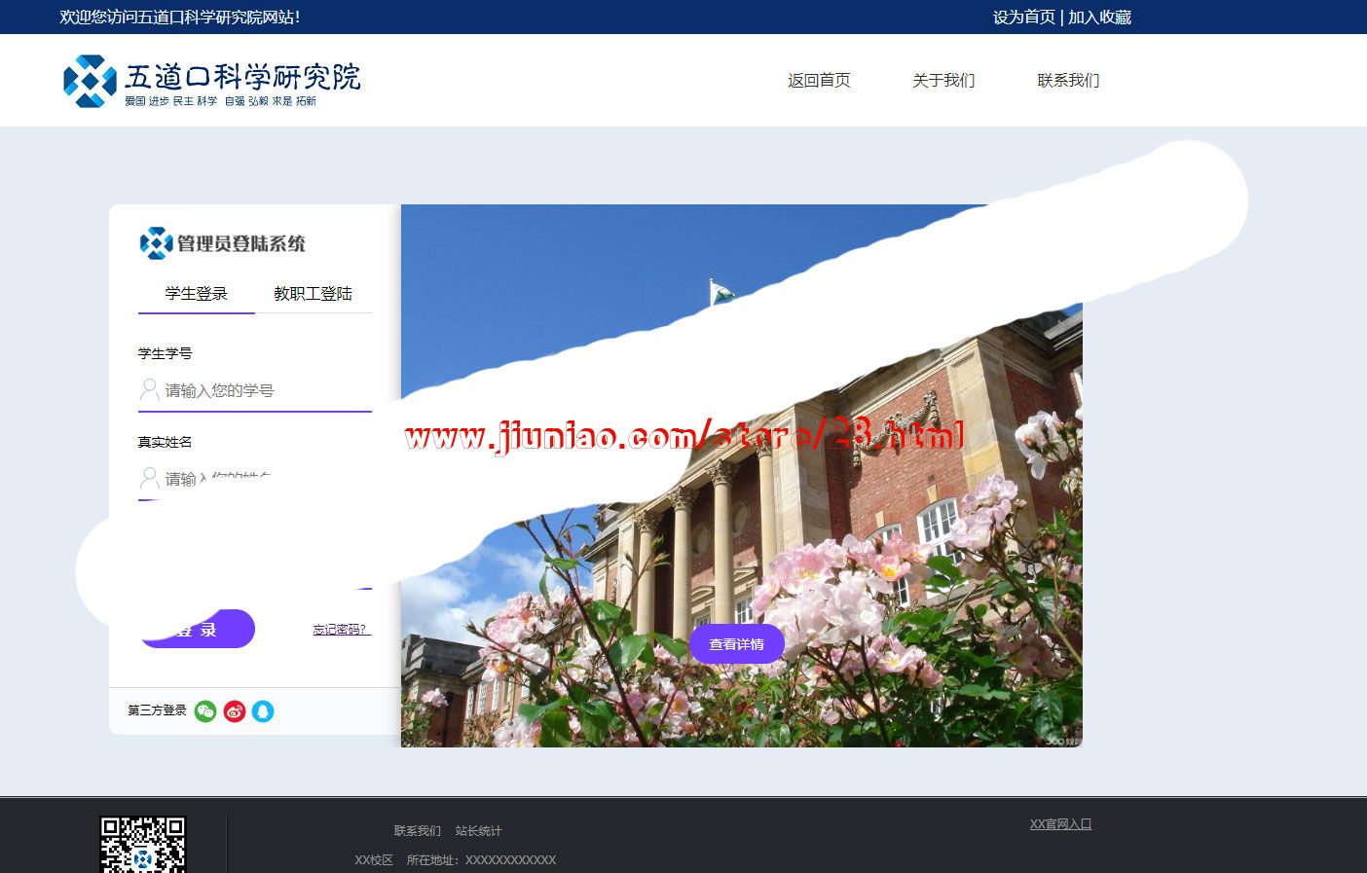Open the XX官网入口 footer link

pyautogui.click(x=1060, y=824)
